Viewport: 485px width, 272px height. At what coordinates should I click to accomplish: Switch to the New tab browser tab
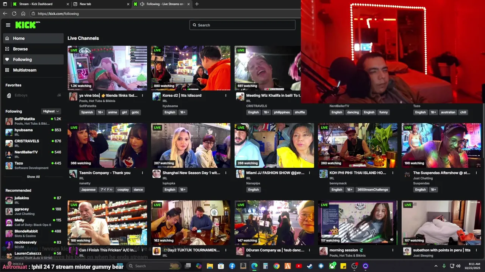[x=102, y=4]
